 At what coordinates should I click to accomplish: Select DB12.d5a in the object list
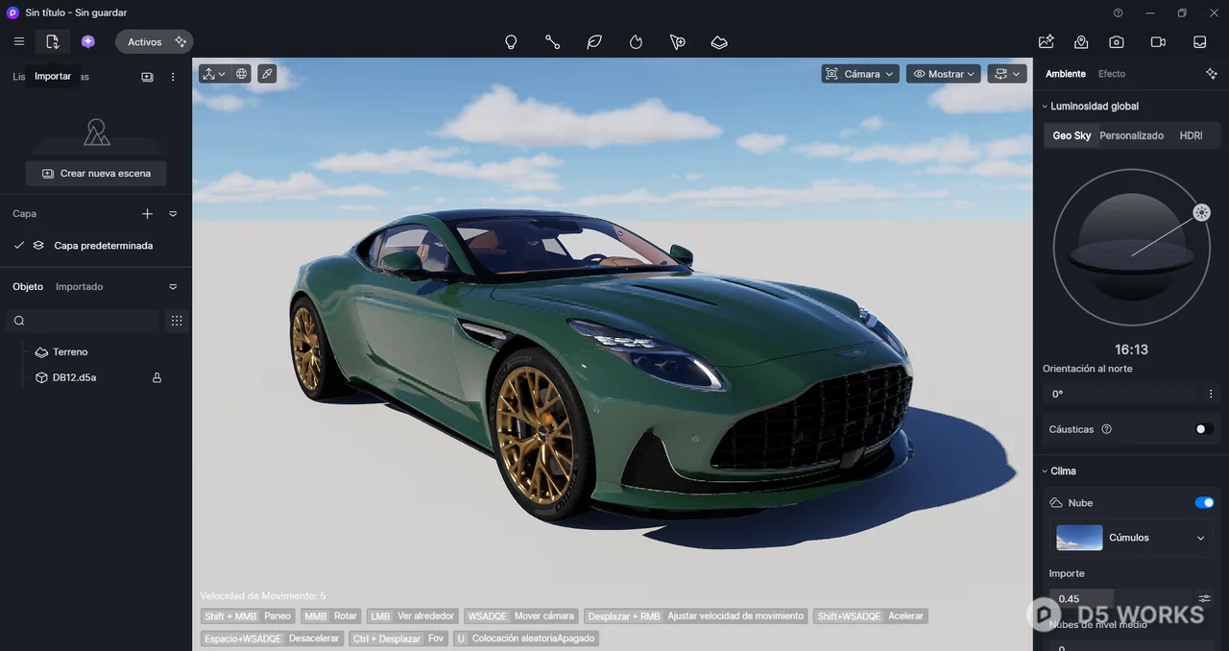[x=74, y=377]
